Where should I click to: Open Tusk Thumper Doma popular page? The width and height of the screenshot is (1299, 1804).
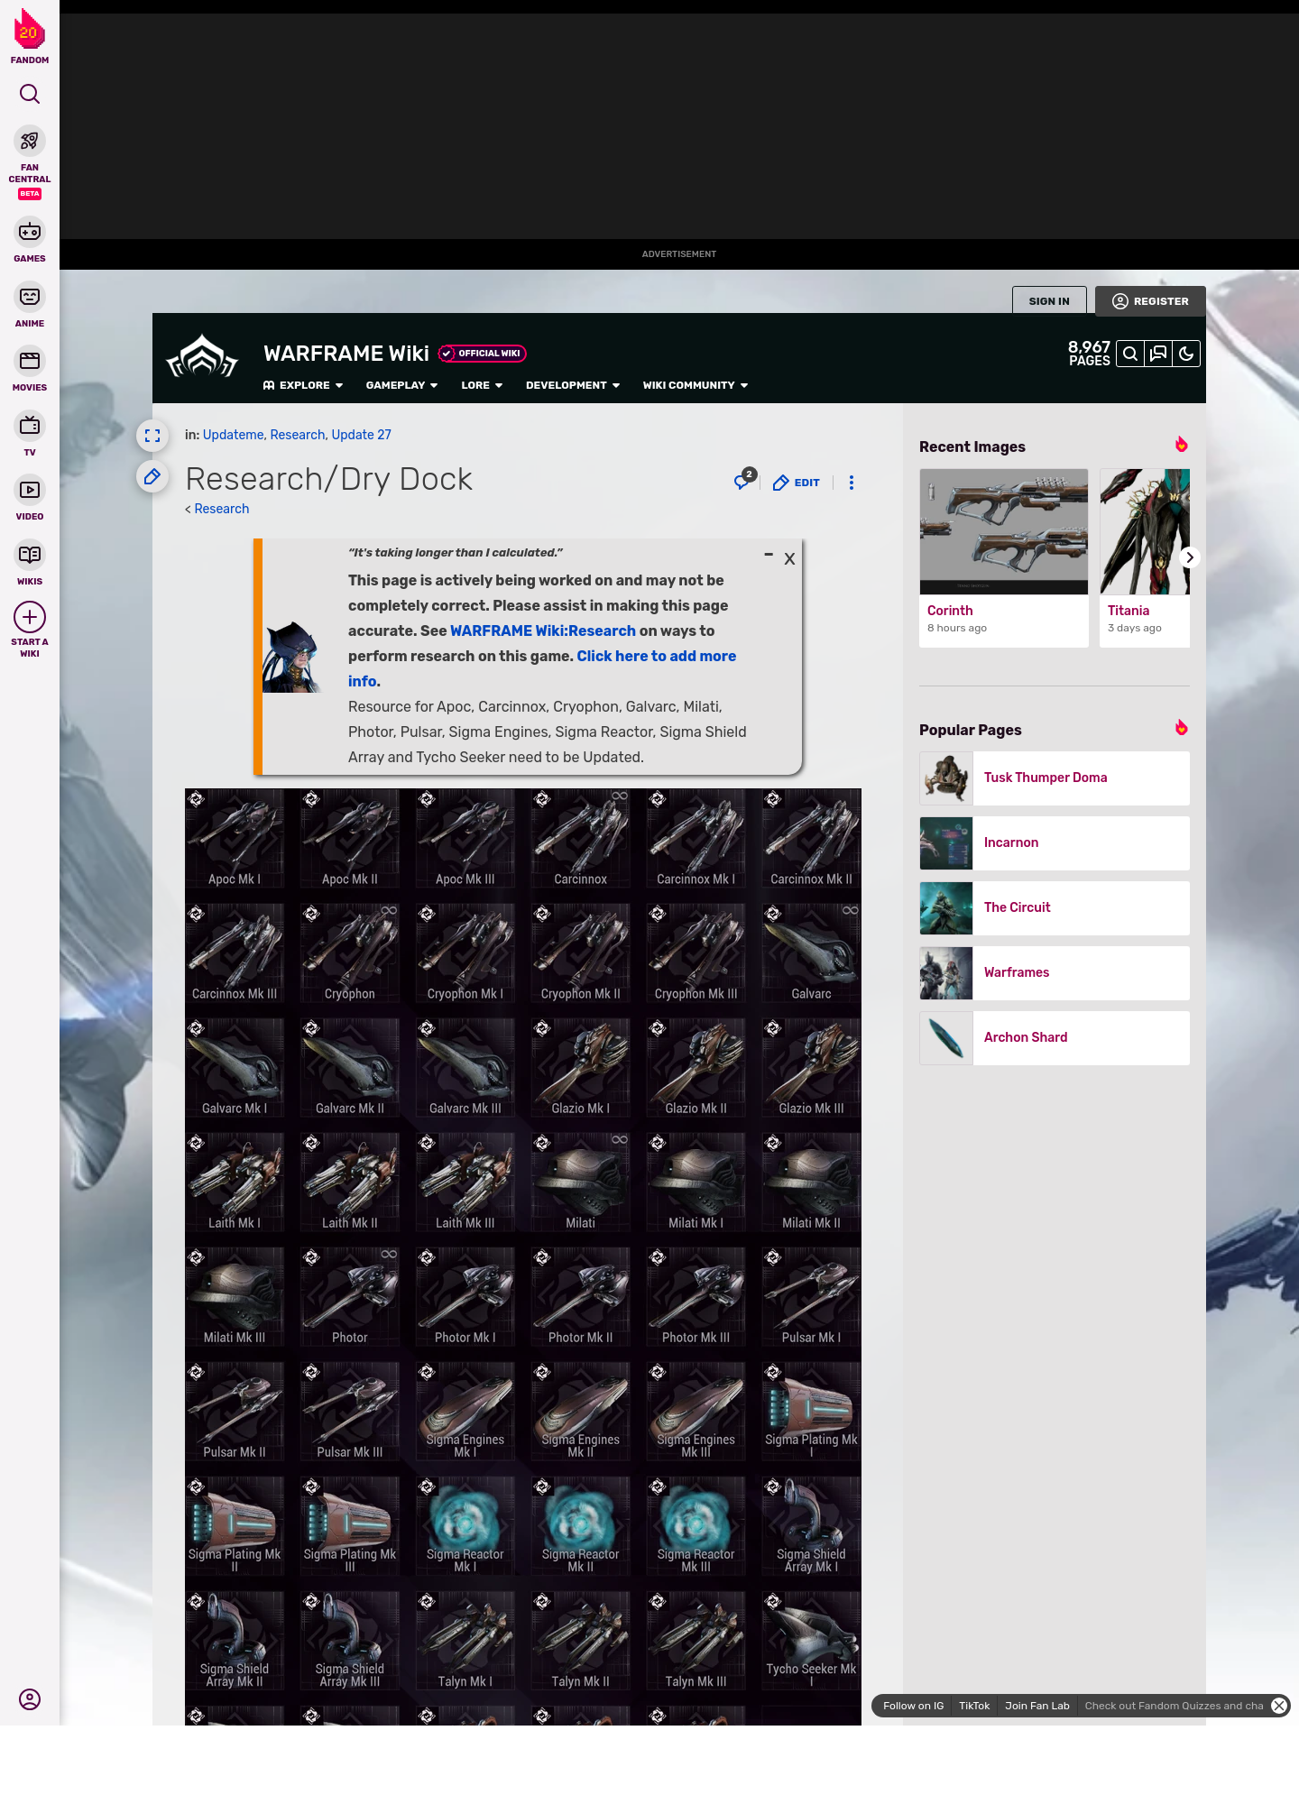1055,778
